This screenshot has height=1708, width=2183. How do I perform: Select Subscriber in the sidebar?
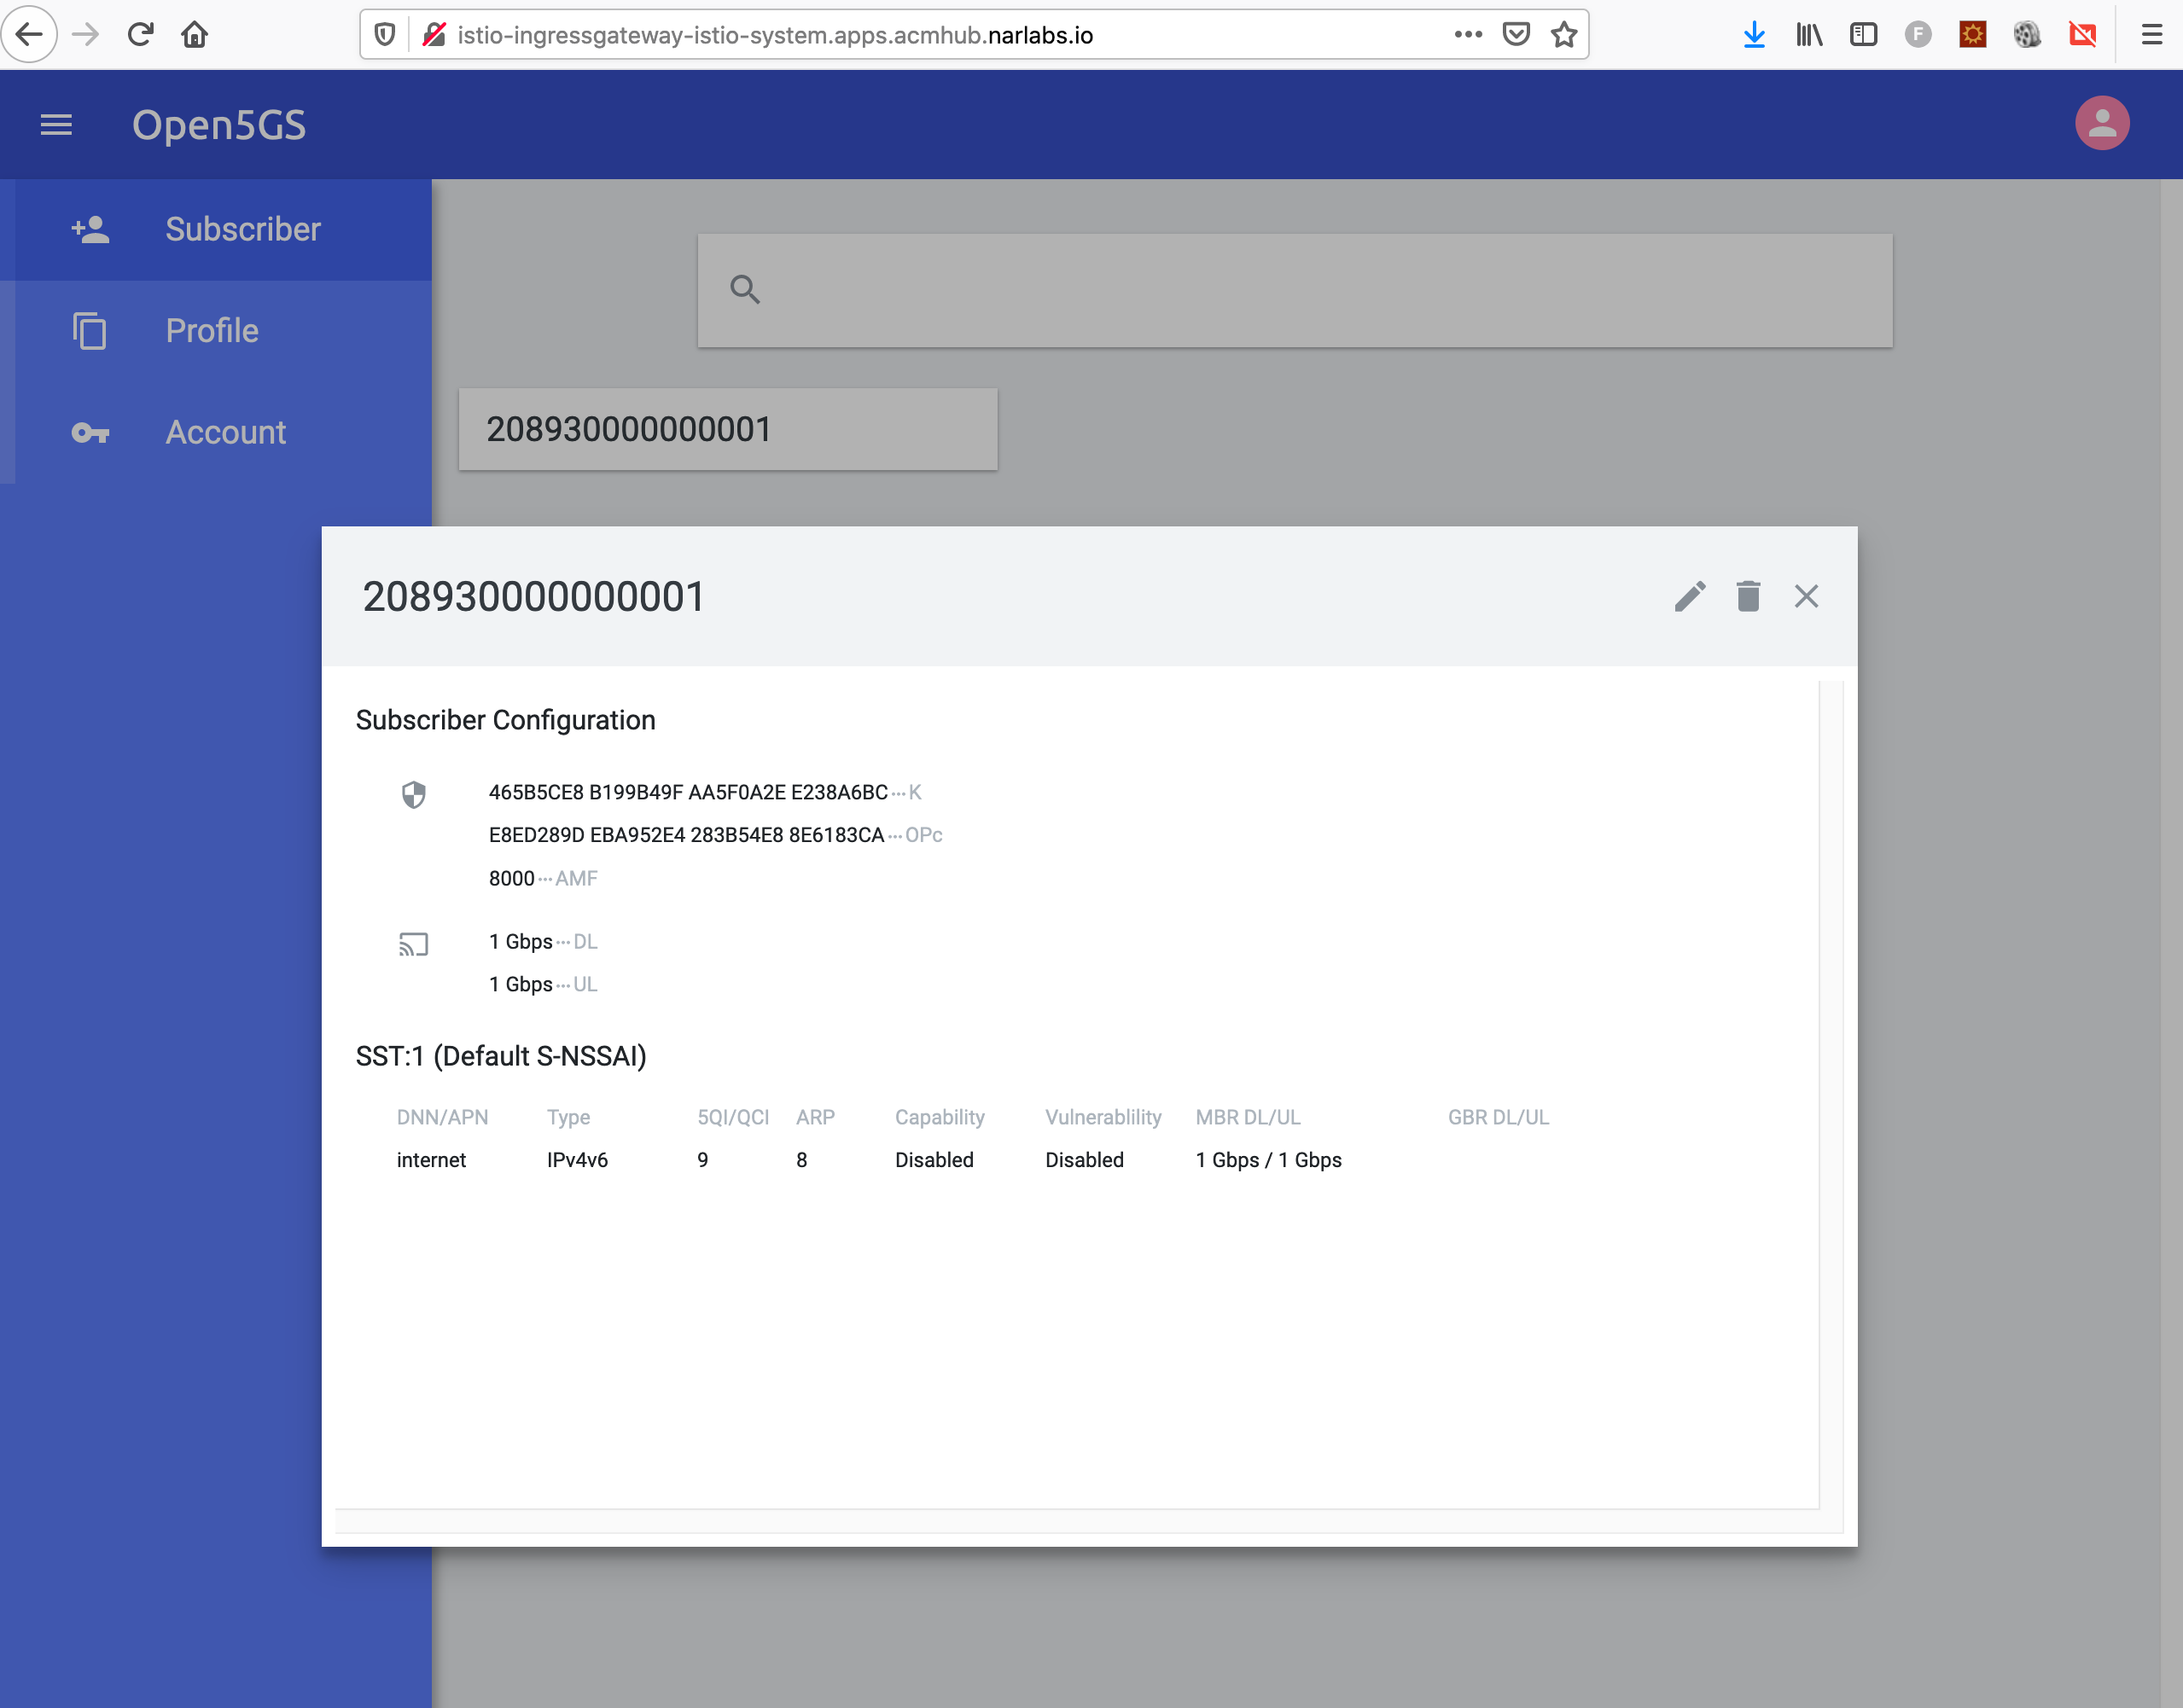(x=242, y=229)
